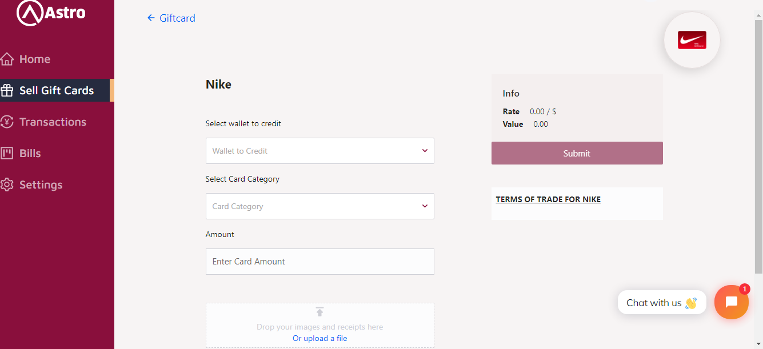The image size is (763, 349).
Task: Click the Or upload a file link
Action: (x=319, y=338)
